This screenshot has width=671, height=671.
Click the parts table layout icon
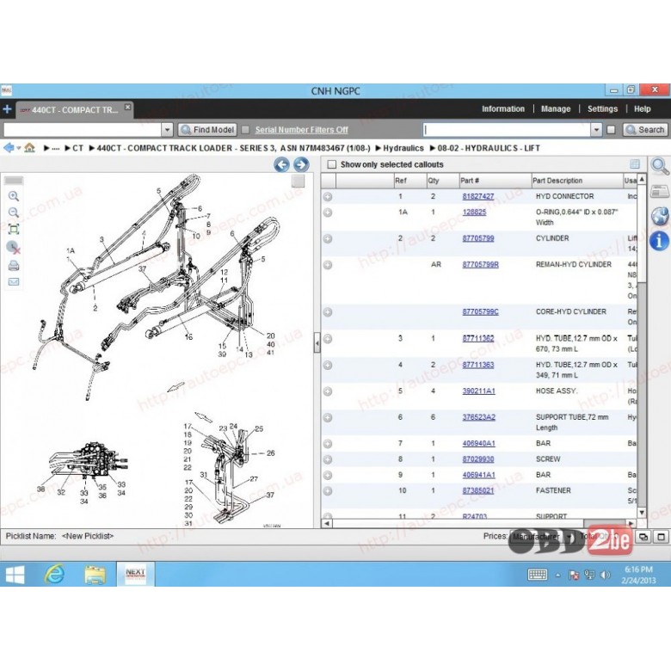[635, 164]
